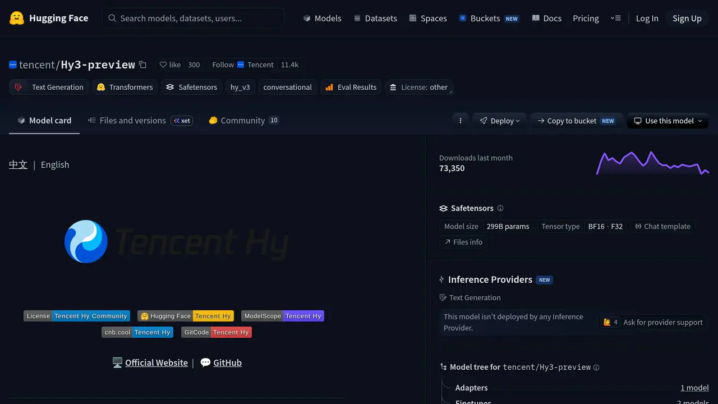This screenshot has width=718, height=404.
Task: Open the Models nav item
Action: (322, 18)
